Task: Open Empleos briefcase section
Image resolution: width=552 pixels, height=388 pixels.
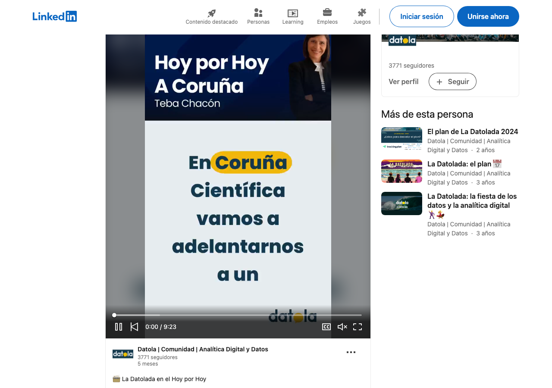Action: (327, 17)
